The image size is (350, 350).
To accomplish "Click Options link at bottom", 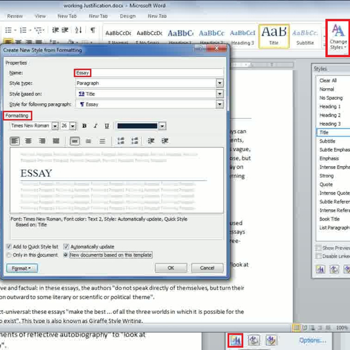I will click(x=313, y=341).
